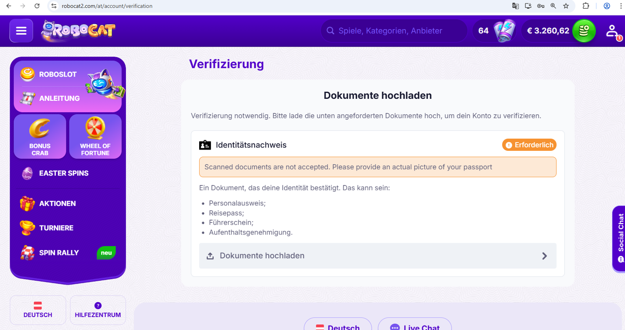Open the Deutsch language selector in sidebar
This screenshot has height=330, width=625.
coord(38,310)
